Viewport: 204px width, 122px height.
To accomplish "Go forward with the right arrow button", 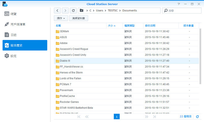I will click(x=65, y=11).
